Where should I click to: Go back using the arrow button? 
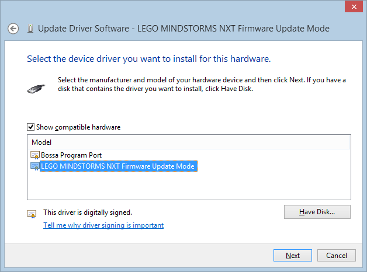tap(13, 29)
